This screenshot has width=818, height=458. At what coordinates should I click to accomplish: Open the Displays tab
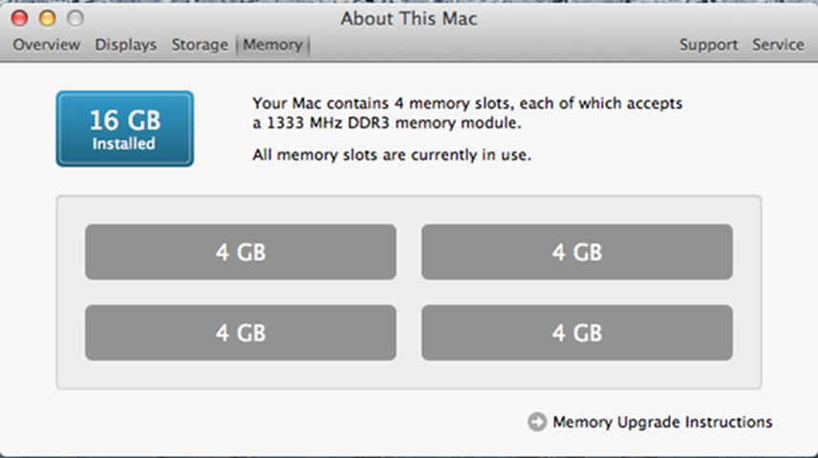126,45
